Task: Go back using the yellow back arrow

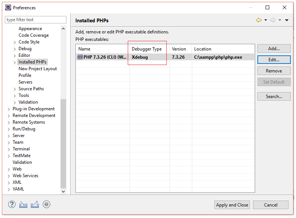Action: pyautogui.click(x=258, y=20)
